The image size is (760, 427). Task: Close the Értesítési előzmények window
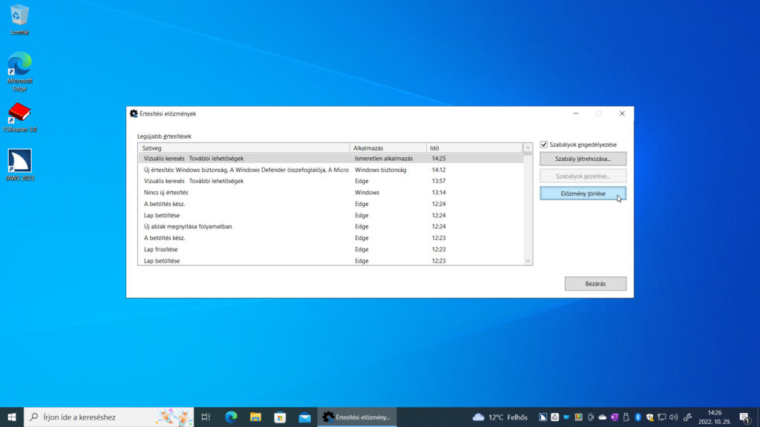(622, 113)
